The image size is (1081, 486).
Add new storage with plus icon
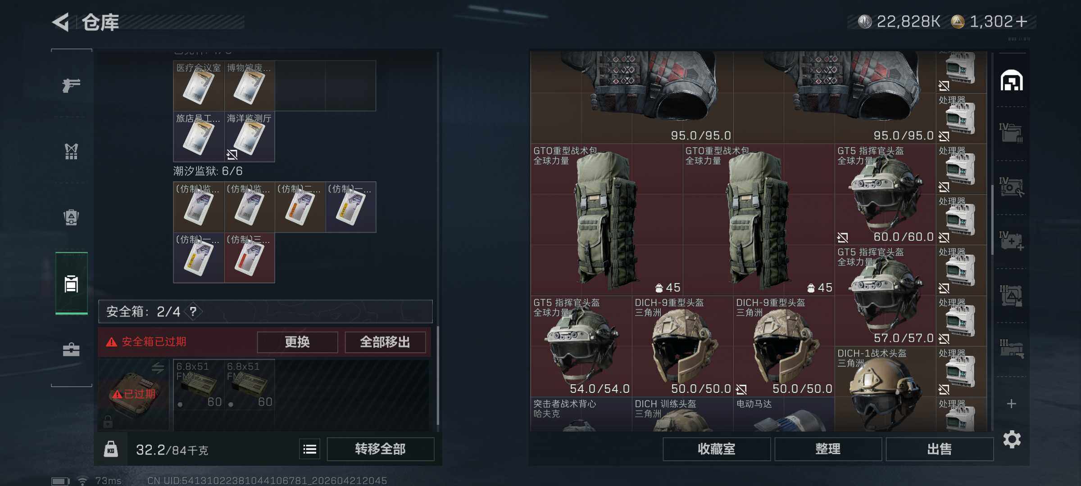1012,404
